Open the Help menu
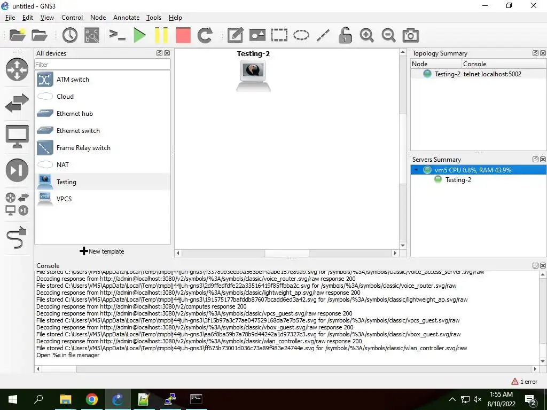This screenshot has width=547, height=410. tap(175, 18)
